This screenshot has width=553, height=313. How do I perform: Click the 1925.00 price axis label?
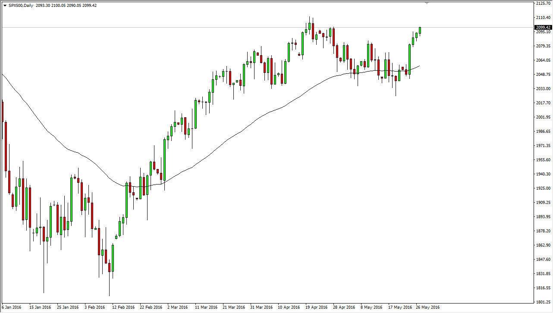point(543,188)
